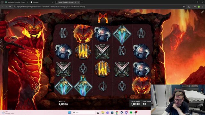Click the sword diamond symbol on reel two bottom
This screenshot has height=115, width=205.
point(83,86)
